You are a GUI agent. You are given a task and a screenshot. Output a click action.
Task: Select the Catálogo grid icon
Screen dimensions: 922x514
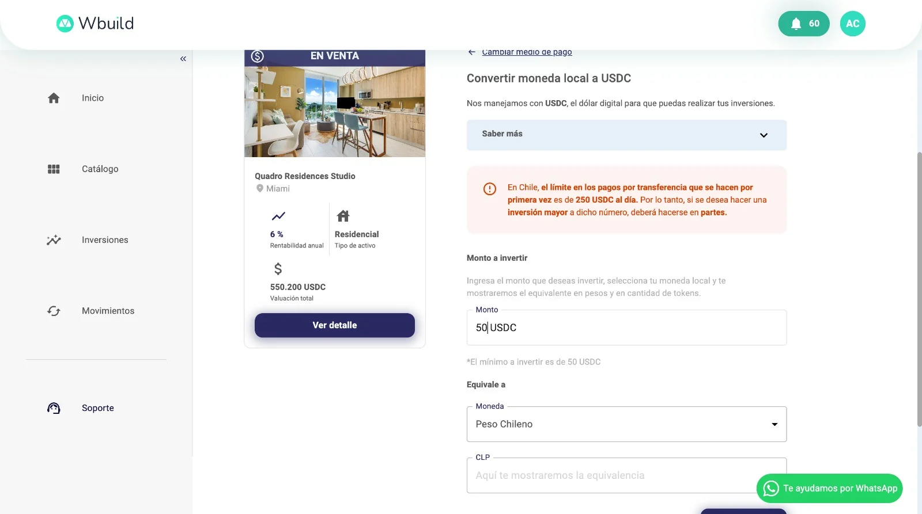(53, 168)
